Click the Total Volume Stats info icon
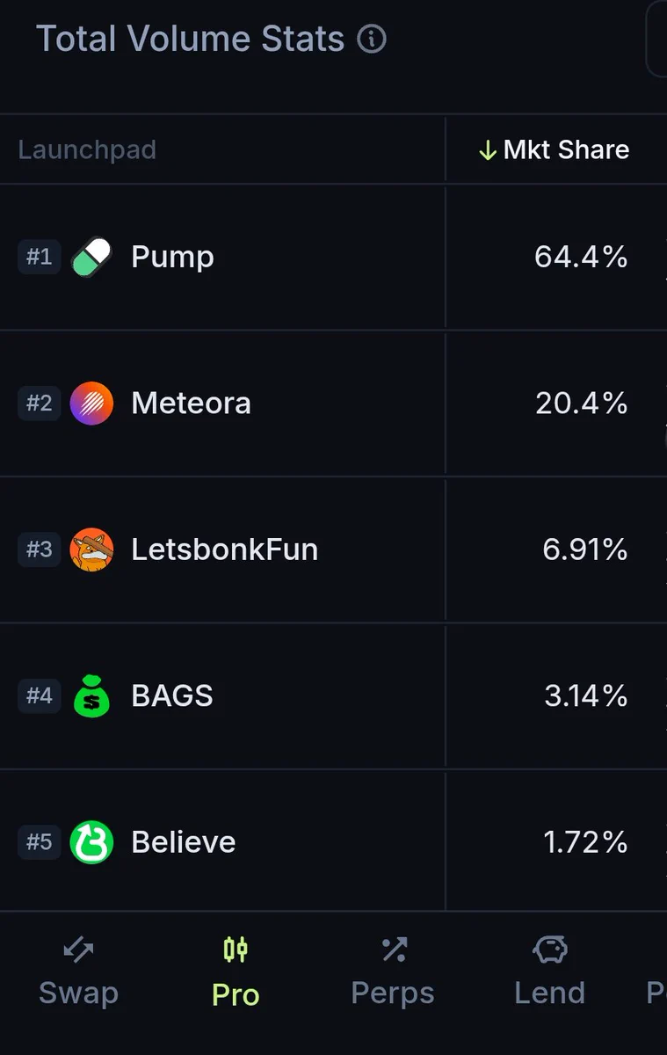667x1055 pixels. (x=372, y=40)
